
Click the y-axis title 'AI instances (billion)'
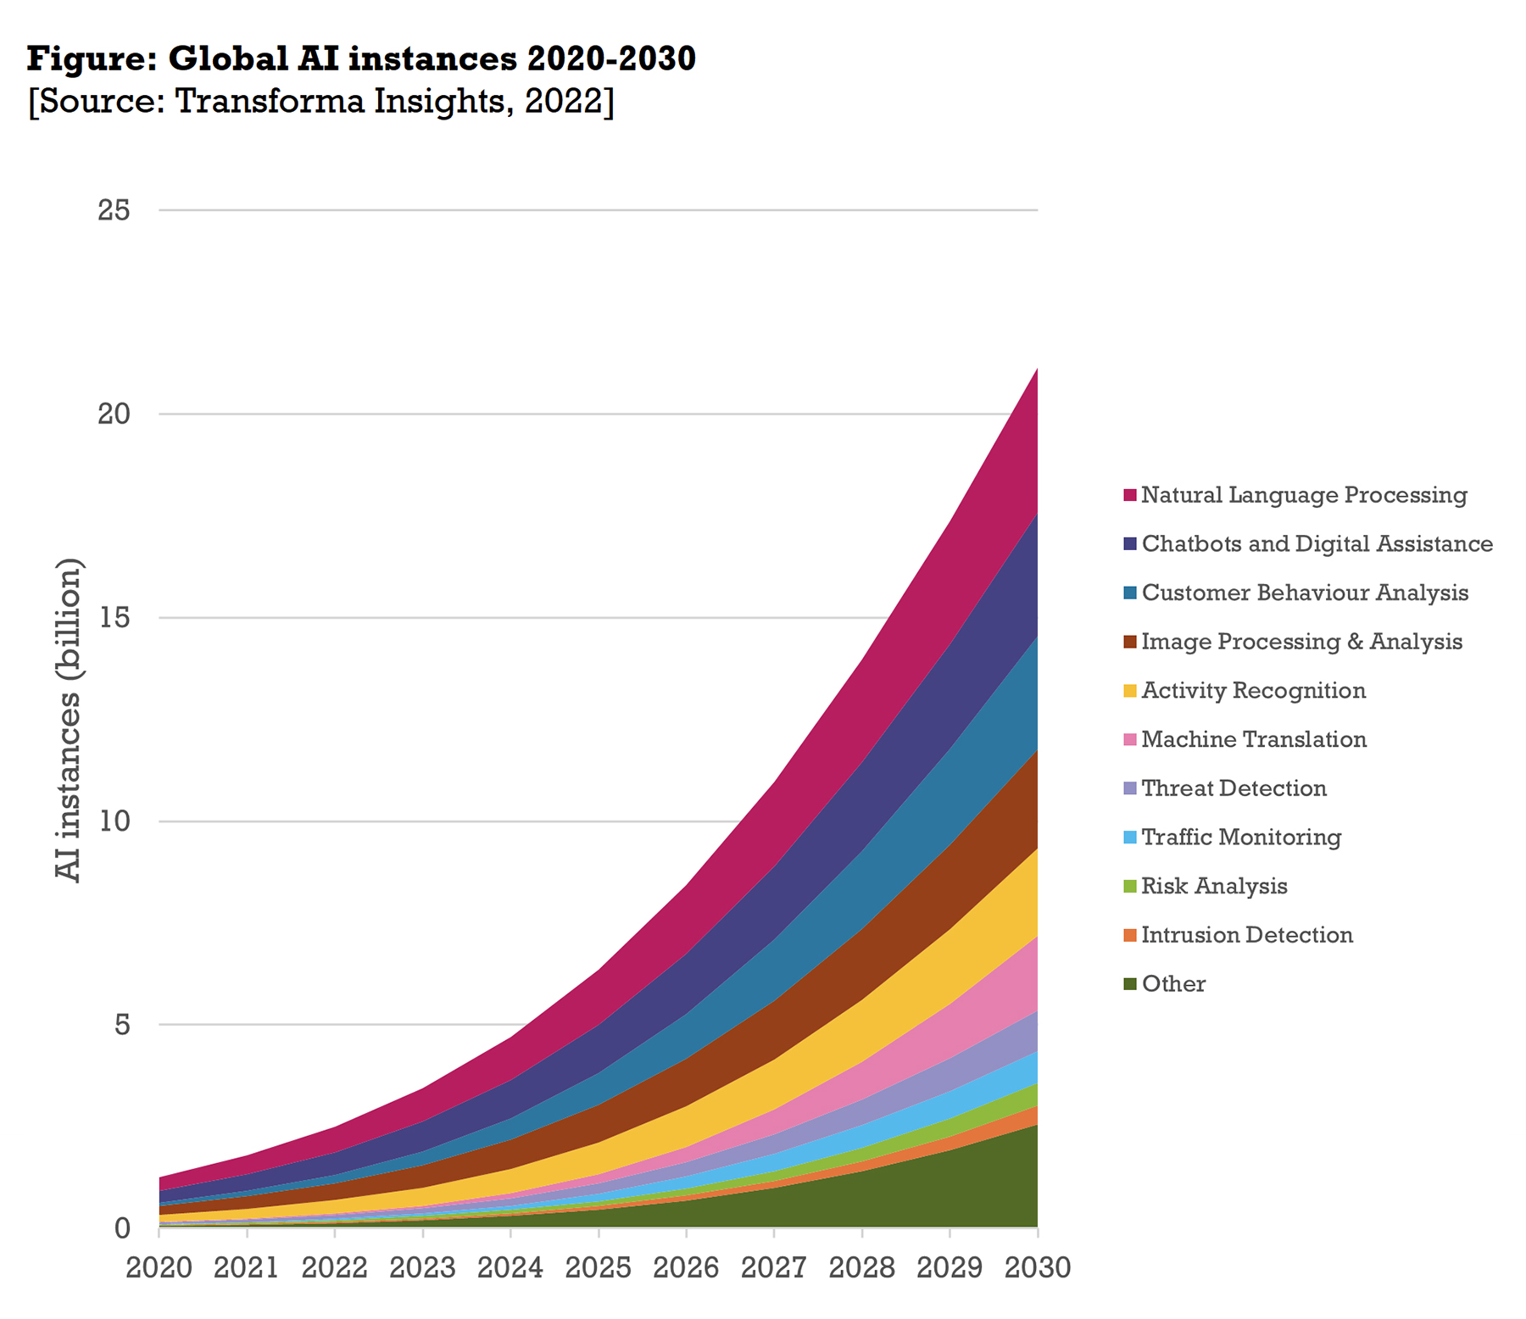pyautogui.click(x=70, y=720)
